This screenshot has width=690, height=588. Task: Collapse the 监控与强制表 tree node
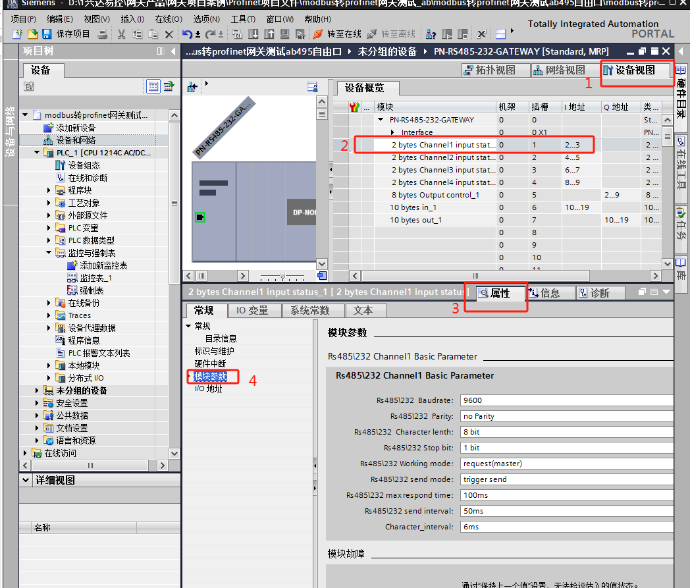pyautogui.click(x=49, y=253)
